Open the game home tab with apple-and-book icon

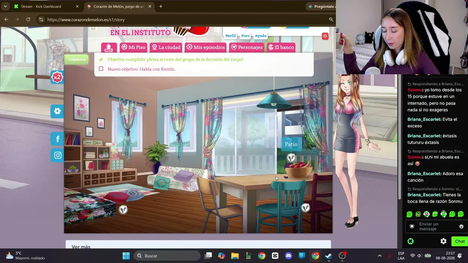(x=109, y=47)
